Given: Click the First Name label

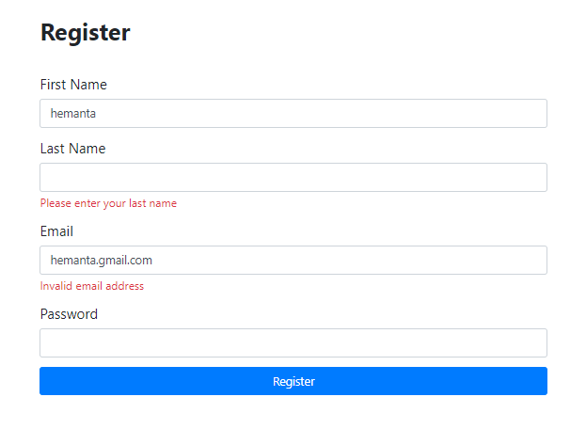Looking at the screenshot, I should tap(73, 85).
